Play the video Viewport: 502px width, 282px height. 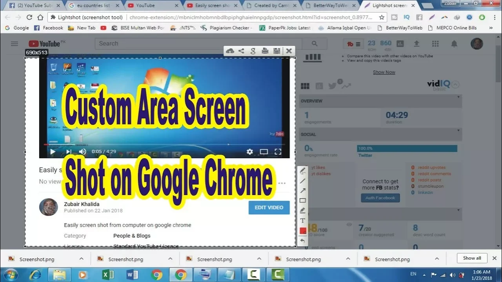point(53,152)
